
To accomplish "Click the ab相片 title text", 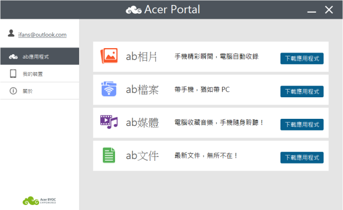I will click(142, 56).
